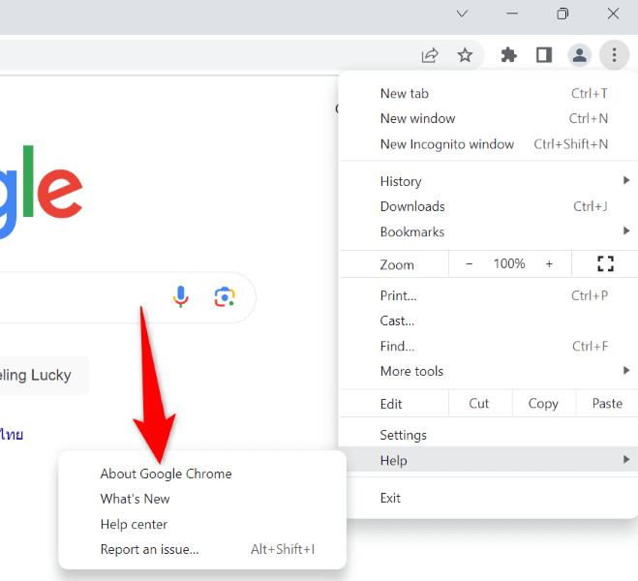Open New Incognito window
This screenshot has height=581, width=638.
446,143
